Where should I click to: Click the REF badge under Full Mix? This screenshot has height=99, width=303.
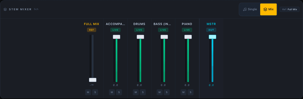(x=92, y=30)
